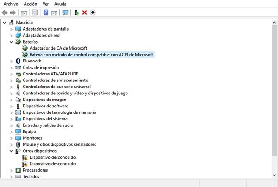Click the red X uninstall device icon
Screen dimensions: 278x187
[x=85, y=12]
